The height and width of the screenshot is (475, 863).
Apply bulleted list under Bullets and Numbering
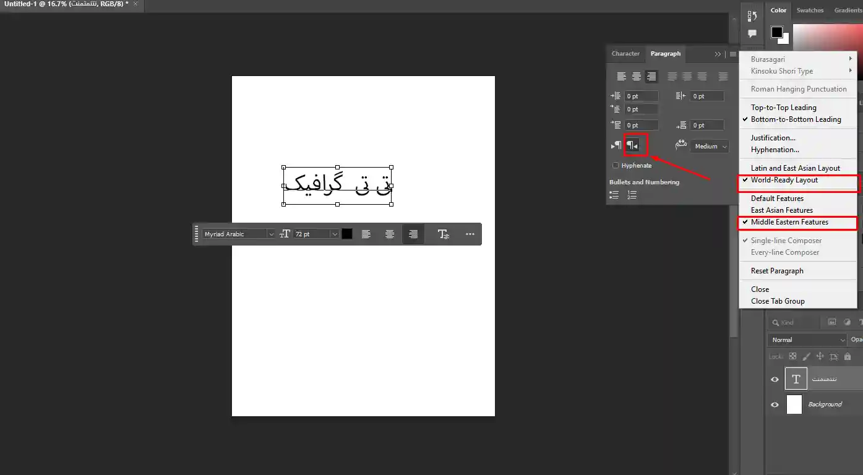tap(614, 195)
